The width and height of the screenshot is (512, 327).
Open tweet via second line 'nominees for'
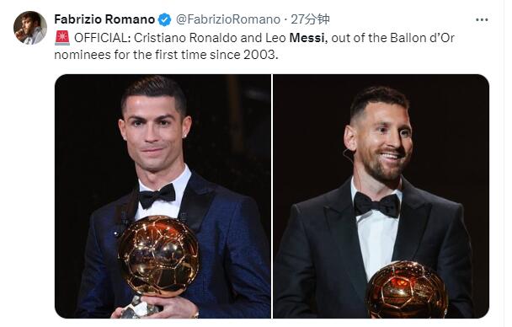[x=83, y=55]
